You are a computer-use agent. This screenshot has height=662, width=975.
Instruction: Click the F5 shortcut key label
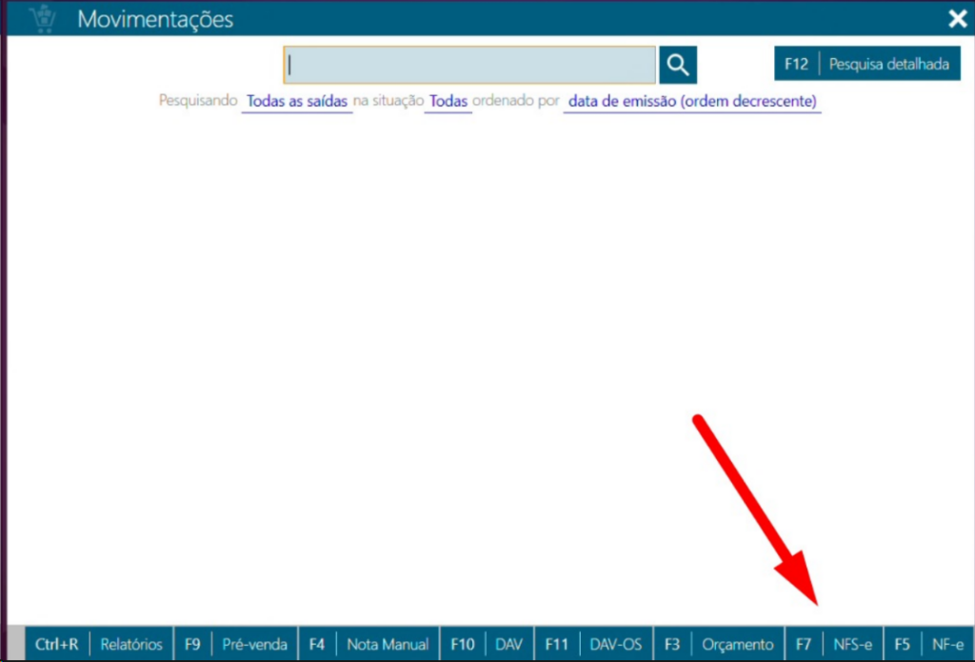click(902, 645)
